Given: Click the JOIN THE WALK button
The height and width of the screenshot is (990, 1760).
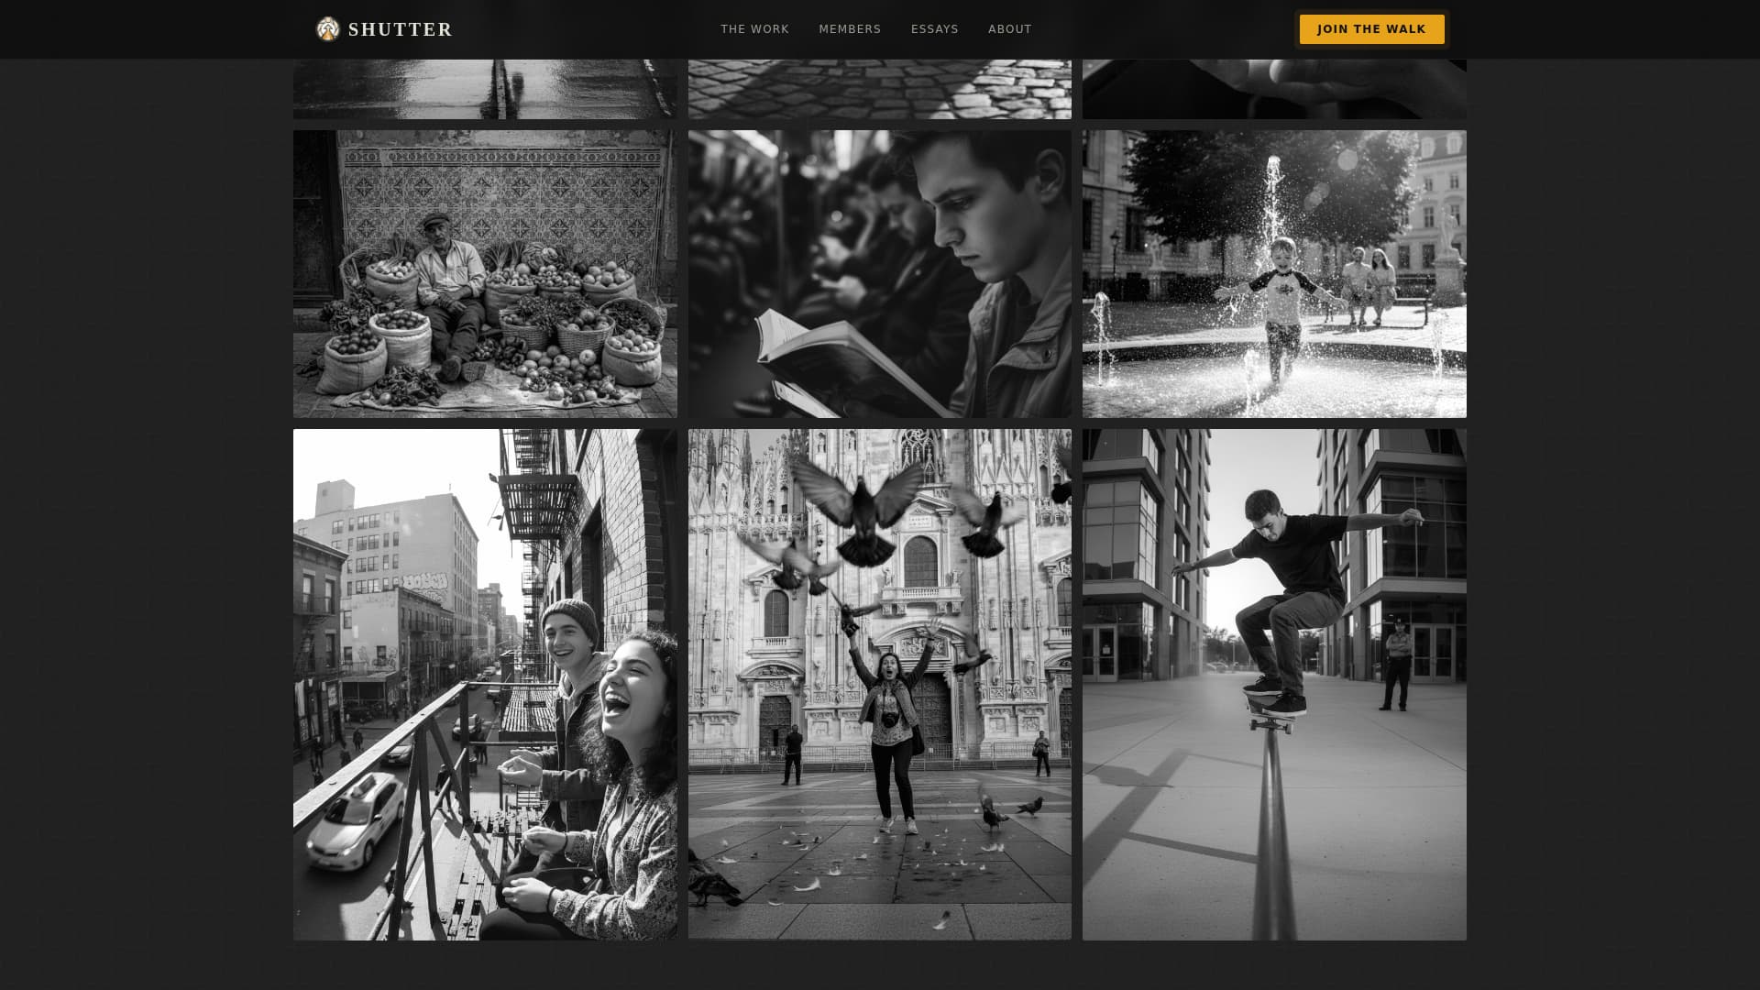Looking at the screenshot, I should 1370,28.
